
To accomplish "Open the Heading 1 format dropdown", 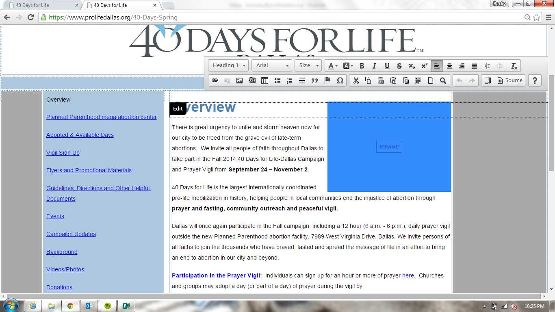I will click(x=228, y=65).
